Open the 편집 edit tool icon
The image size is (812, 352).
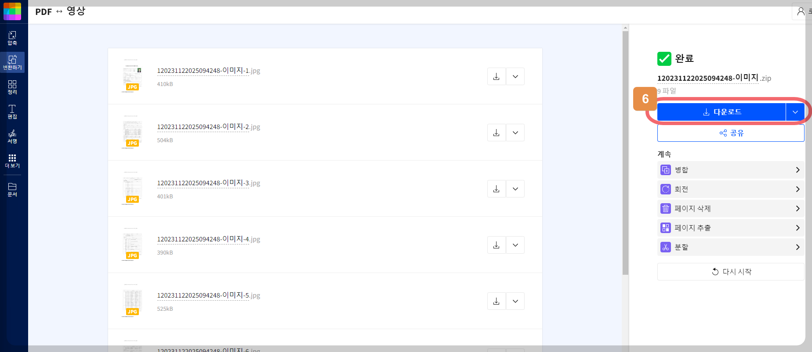12,111
